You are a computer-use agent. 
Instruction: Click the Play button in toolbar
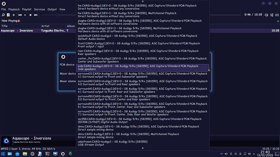[x=25, y=15]
